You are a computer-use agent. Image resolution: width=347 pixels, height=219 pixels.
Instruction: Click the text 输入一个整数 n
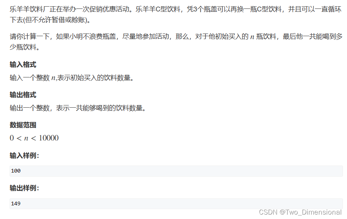[x=32, y=78]
